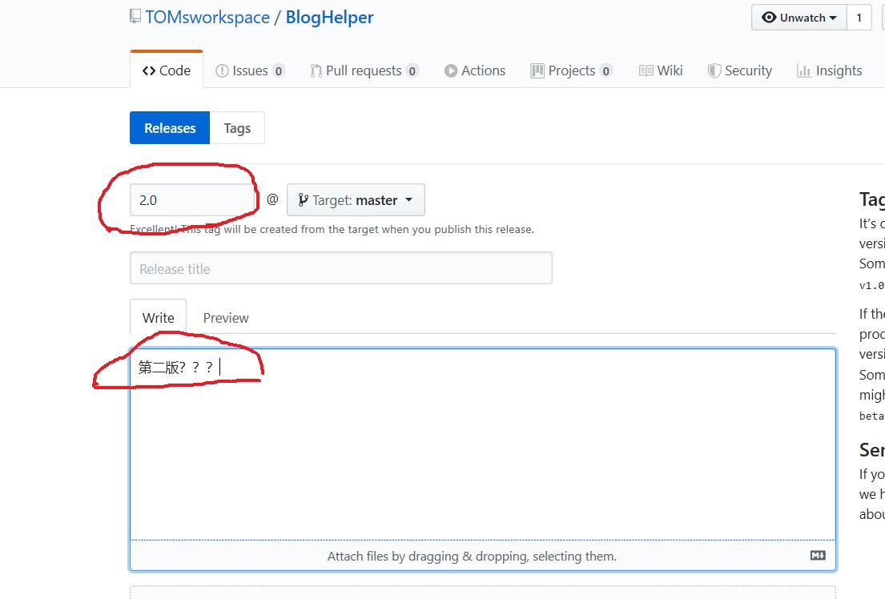
Task: Open the BlogHelper repository link
Action: coord(329,17)
